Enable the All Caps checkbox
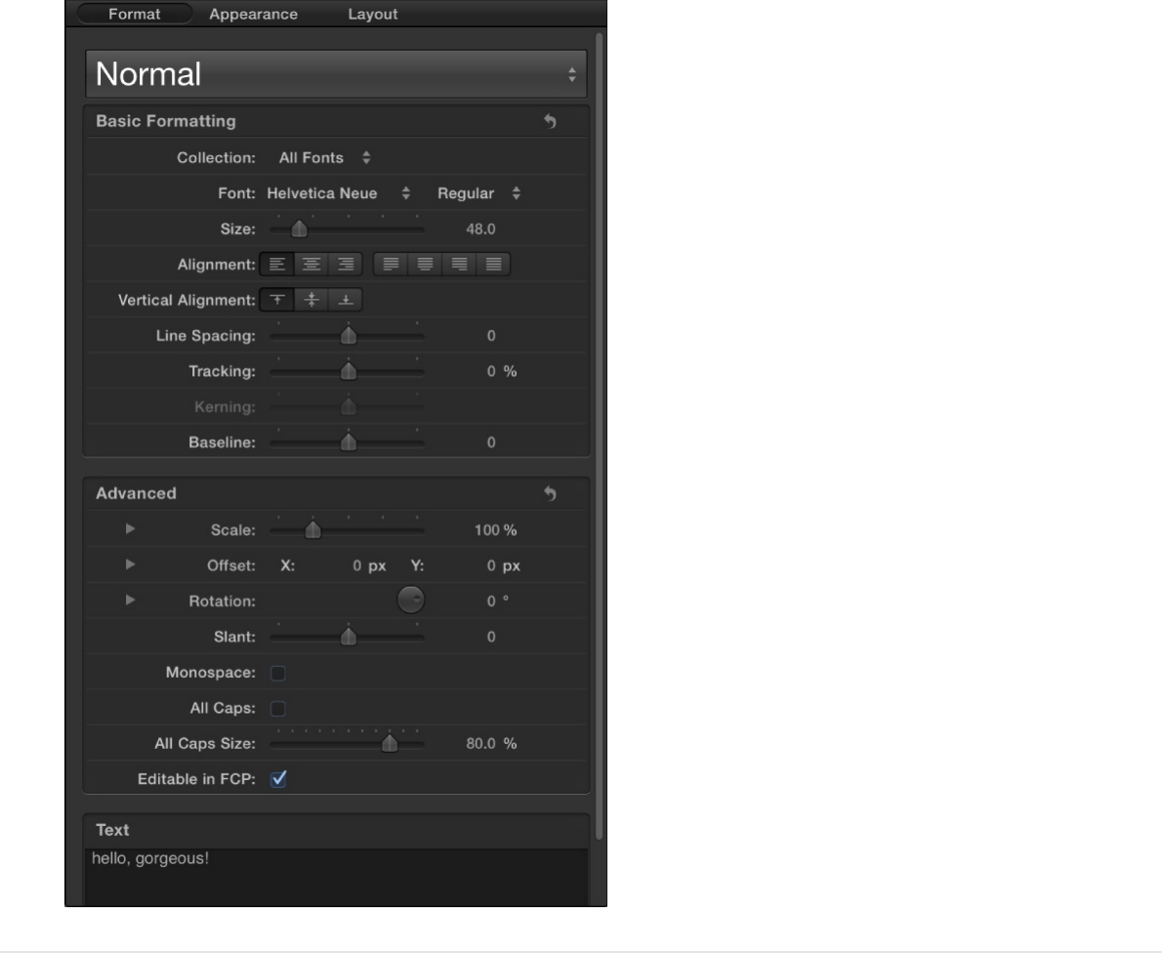 click(x=278, y=709)
